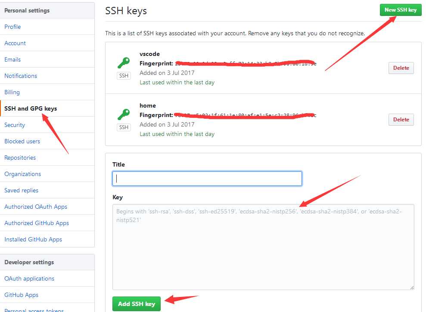
Task: Go to Emails settings
Action: pos(12,59)
